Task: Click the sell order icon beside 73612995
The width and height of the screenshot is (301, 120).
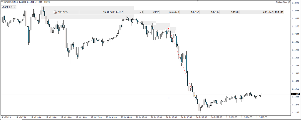Action: tap(55, 12)
